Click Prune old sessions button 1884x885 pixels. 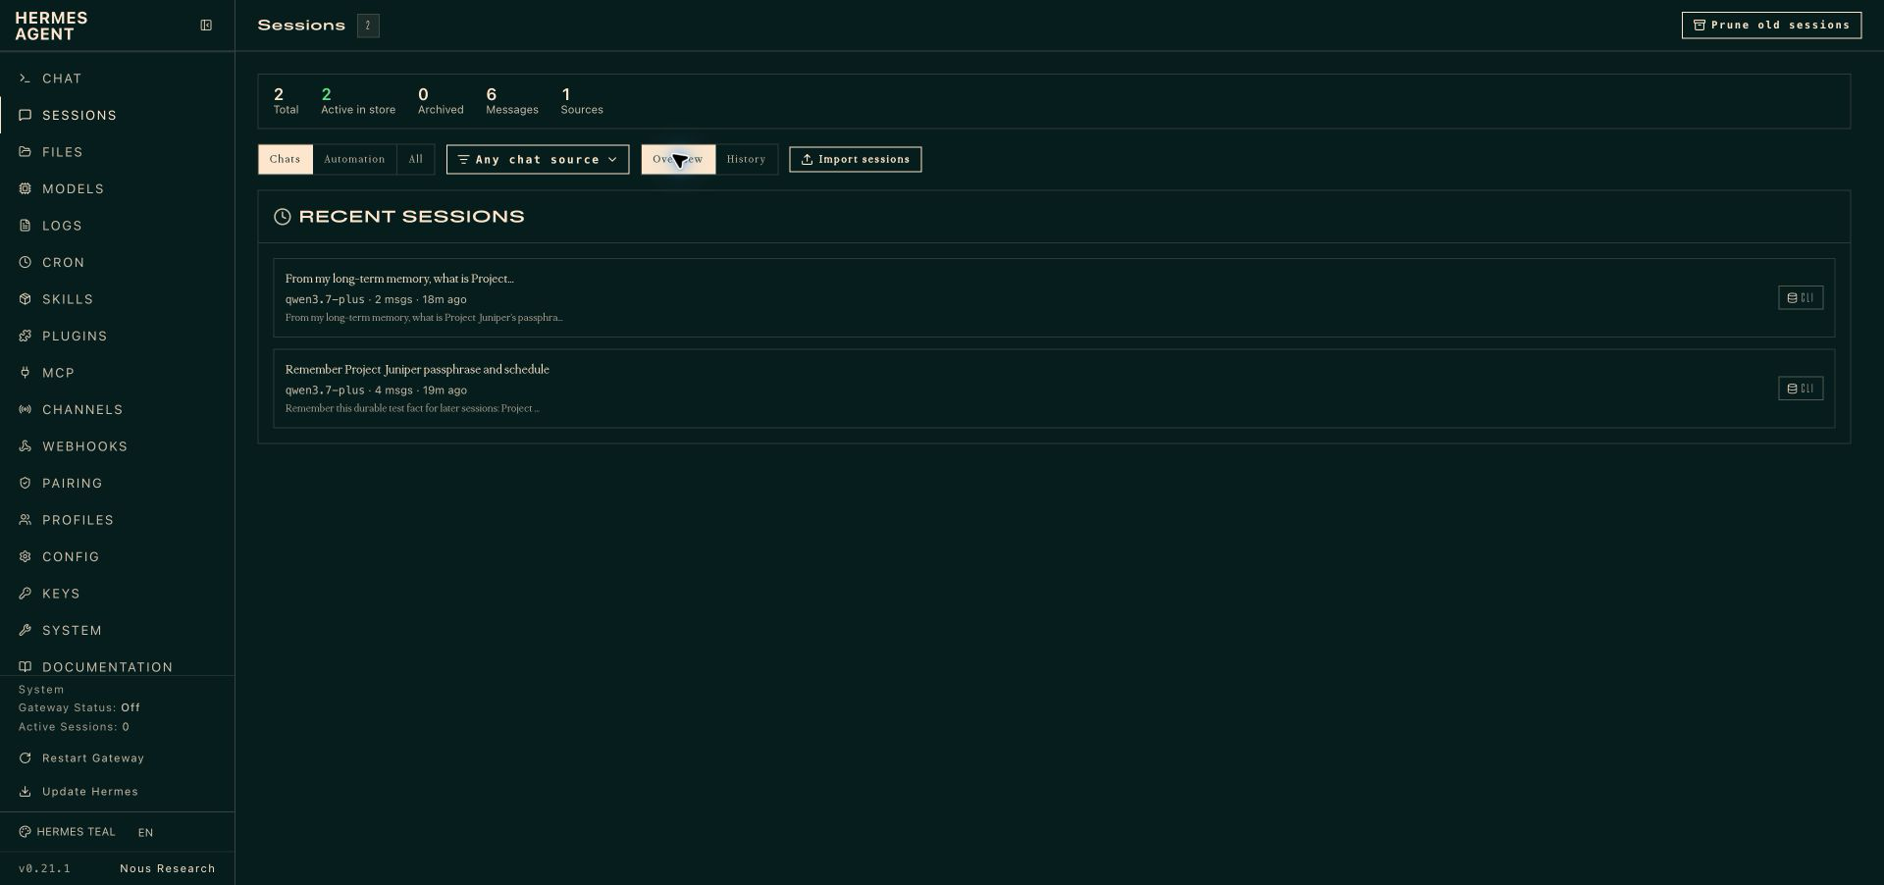pyautogui.click(x=1771, y=26)
